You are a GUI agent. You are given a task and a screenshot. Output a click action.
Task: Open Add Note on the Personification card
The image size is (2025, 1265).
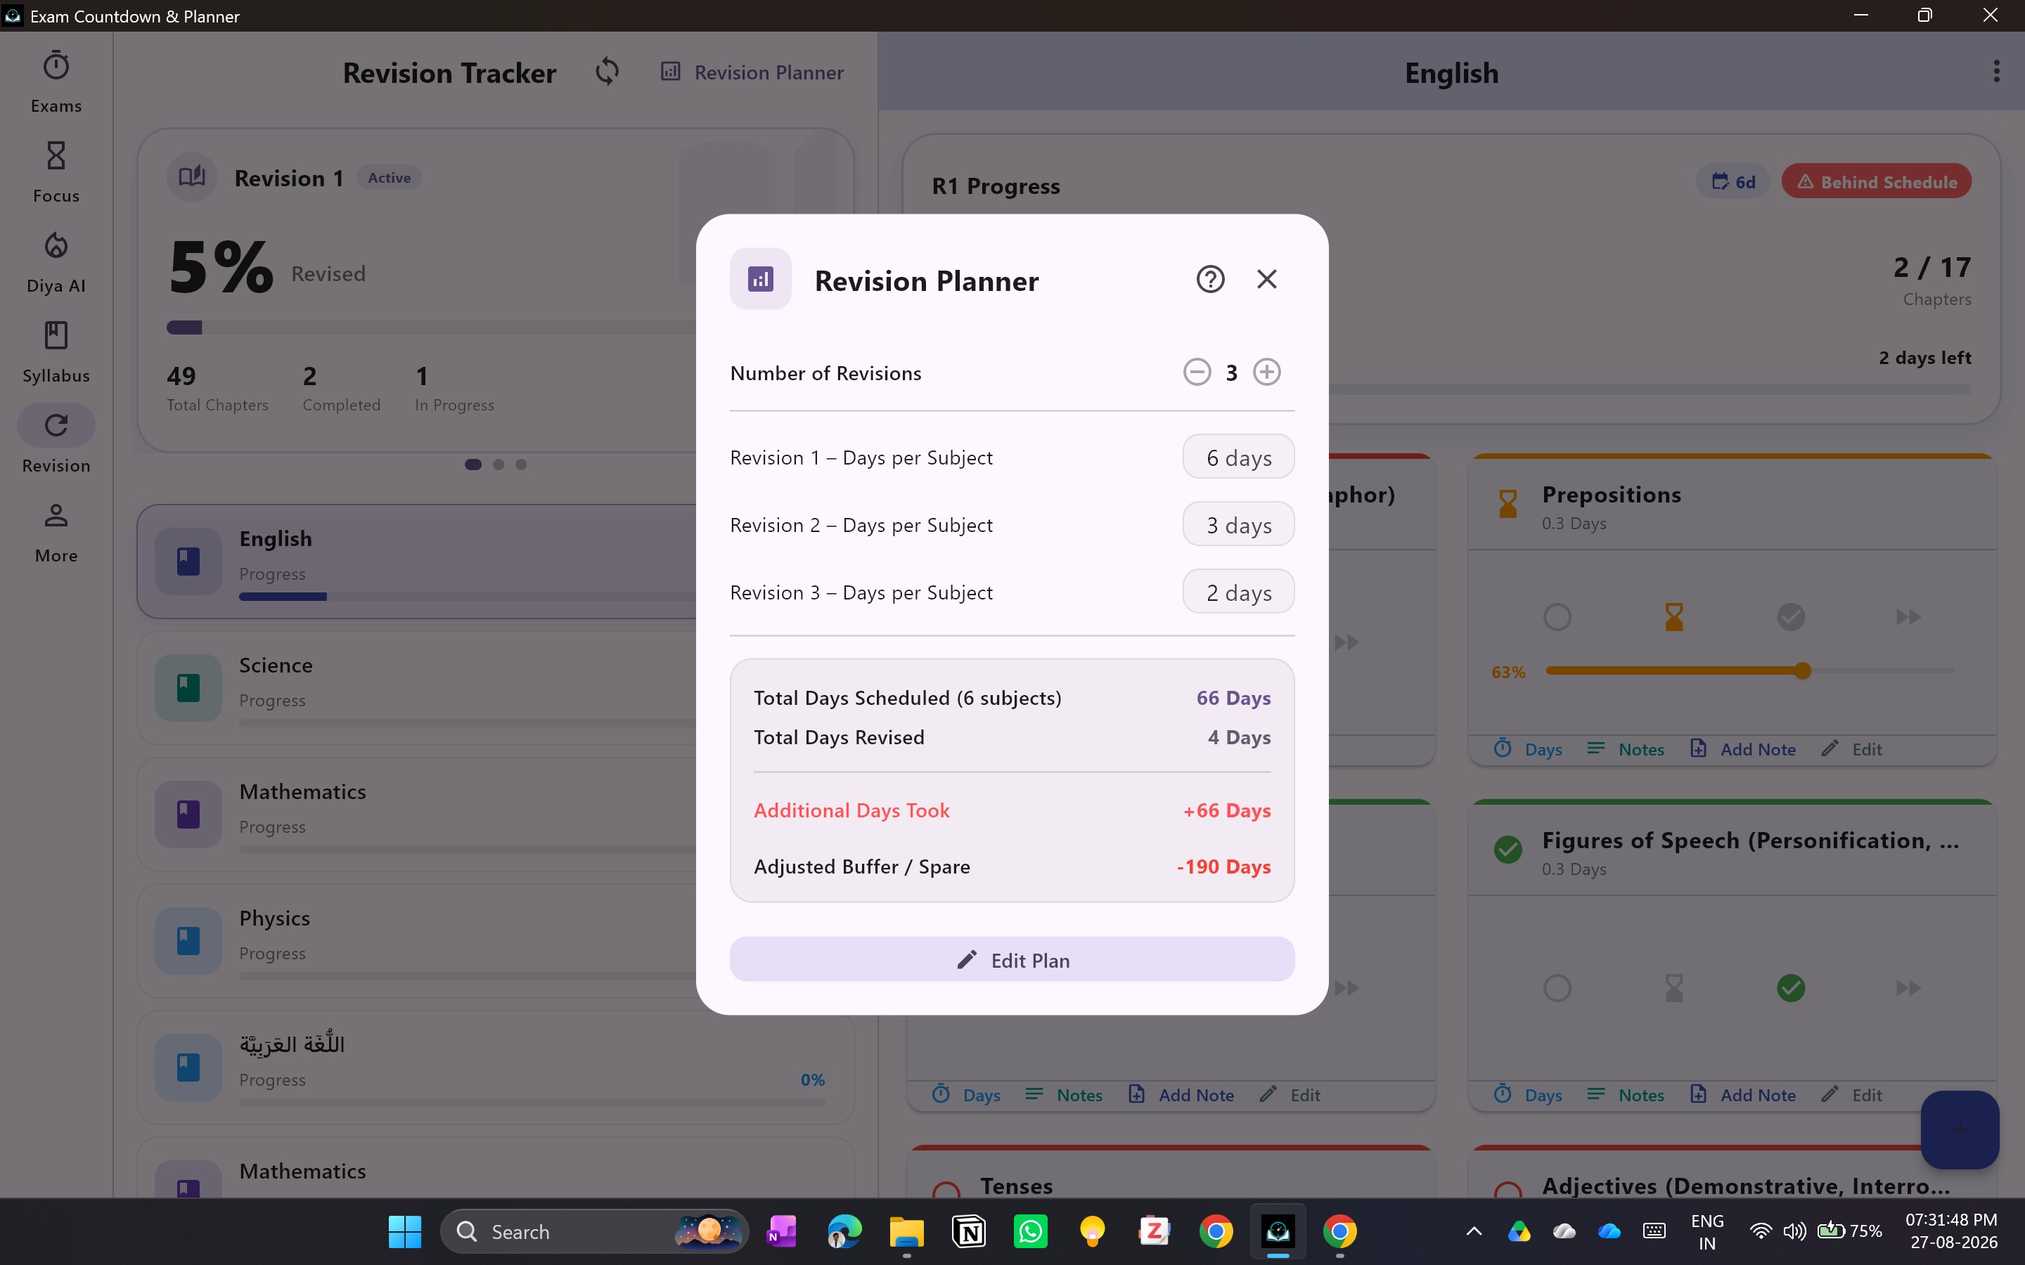click(1743, 1094)
